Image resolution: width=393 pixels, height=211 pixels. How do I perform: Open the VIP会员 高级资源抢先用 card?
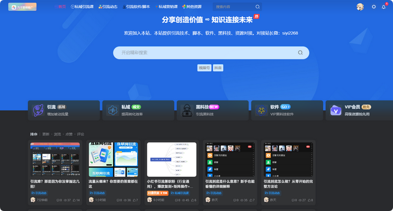(x=359, y=110)
